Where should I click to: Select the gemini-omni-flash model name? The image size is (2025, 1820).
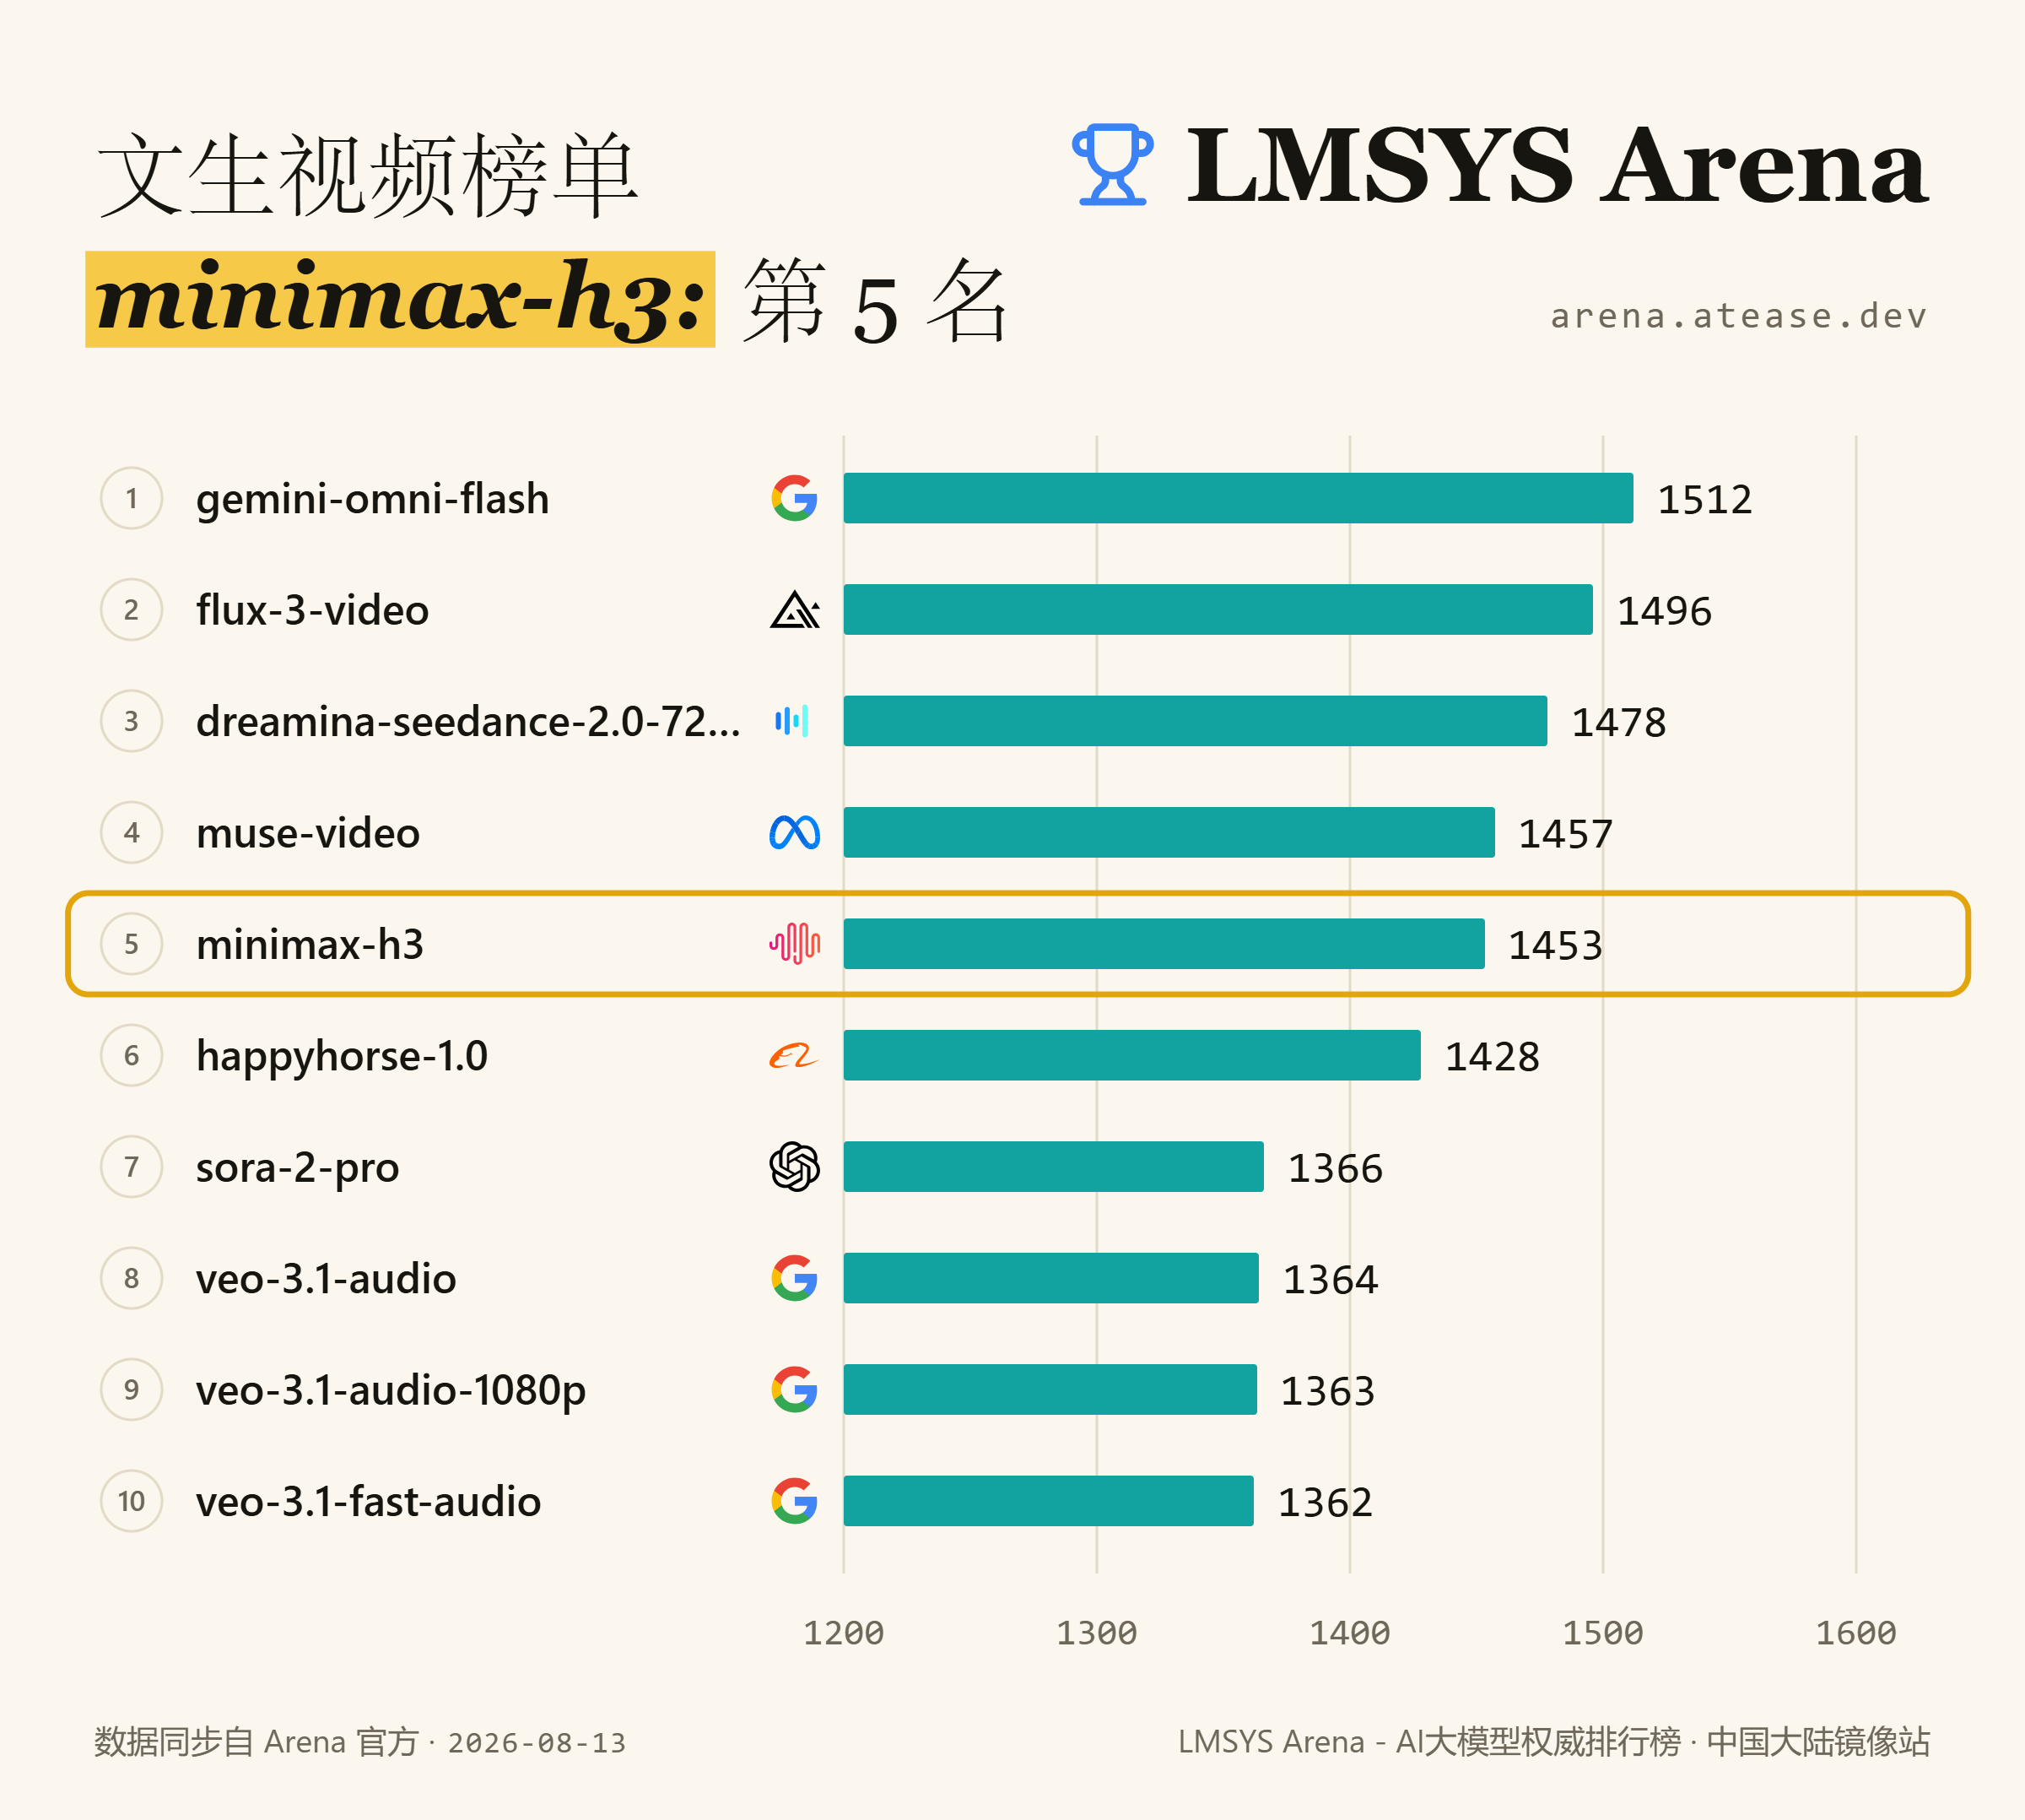point(373,498)
